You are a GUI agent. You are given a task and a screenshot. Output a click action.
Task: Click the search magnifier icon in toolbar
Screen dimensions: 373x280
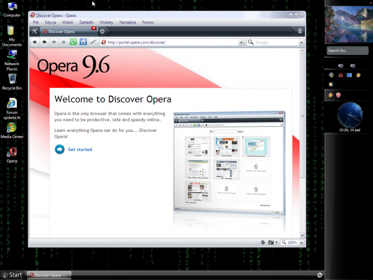[250, 42]
